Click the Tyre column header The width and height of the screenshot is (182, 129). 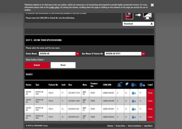click(37, 85)
